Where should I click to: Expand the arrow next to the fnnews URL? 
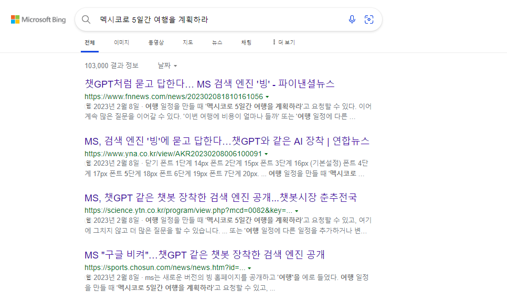267,96
